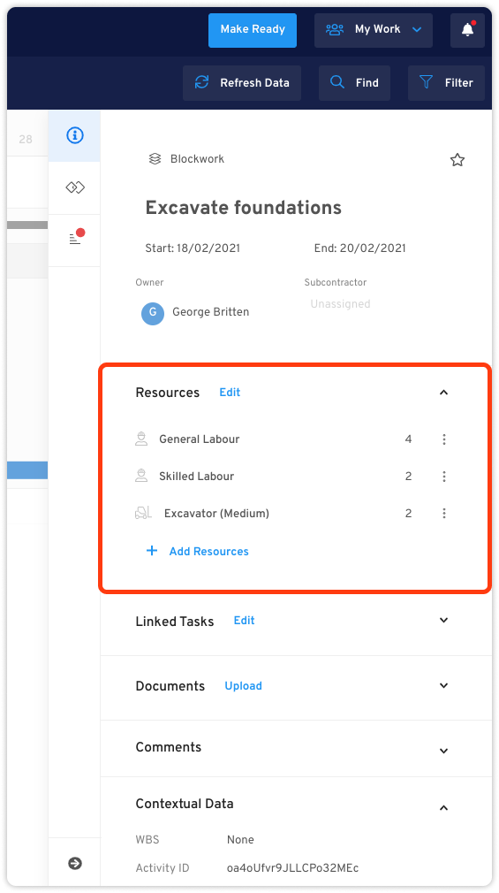The height and width of the screenshot is (893, 499).
Task: Open options menu for General Labour
Action: tap(444, 439)
